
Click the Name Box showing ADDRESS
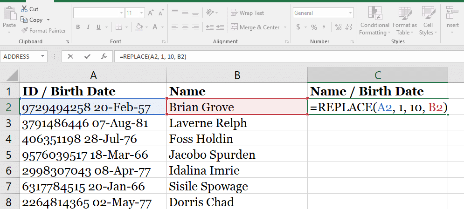20,56
